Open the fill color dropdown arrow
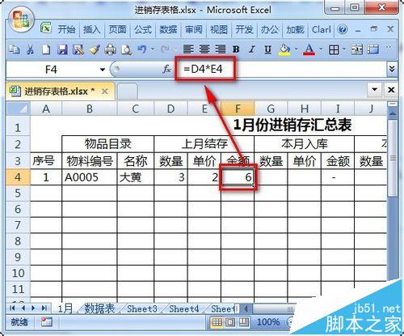Image resolution: width=404 pixels, height=336 pixels. [297, 49]
